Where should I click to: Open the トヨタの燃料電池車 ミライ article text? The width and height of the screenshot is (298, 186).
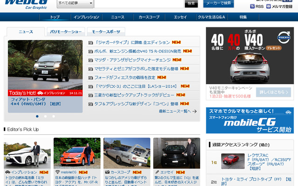[27, 181]
